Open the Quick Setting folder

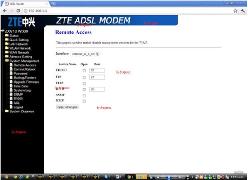click(x=19, y=40)
